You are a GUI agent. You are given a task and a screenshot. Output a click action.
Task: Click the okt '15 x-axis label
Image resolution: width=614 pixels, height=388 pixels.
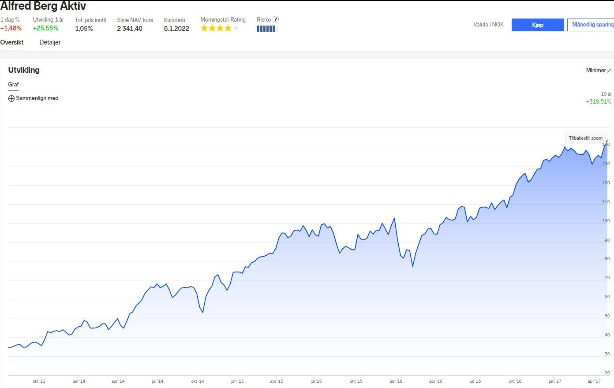(356, 381)
